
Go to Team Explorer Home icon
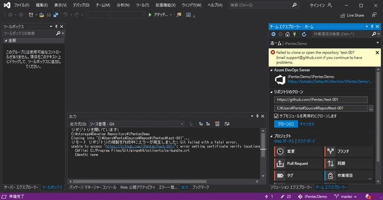(x=287, y=34)
